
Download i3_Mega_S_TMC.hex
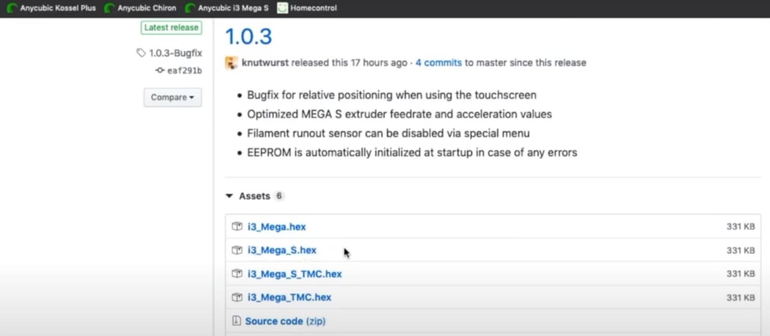click(x=295, y=274)
